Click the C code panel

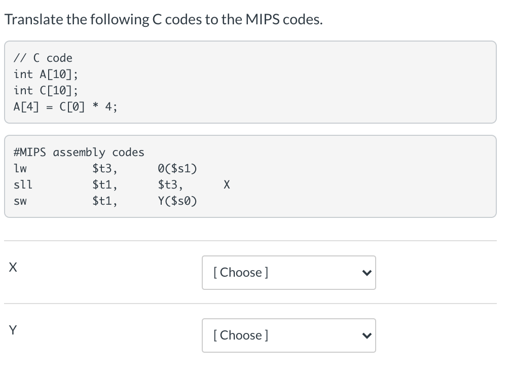pos(250,82)
